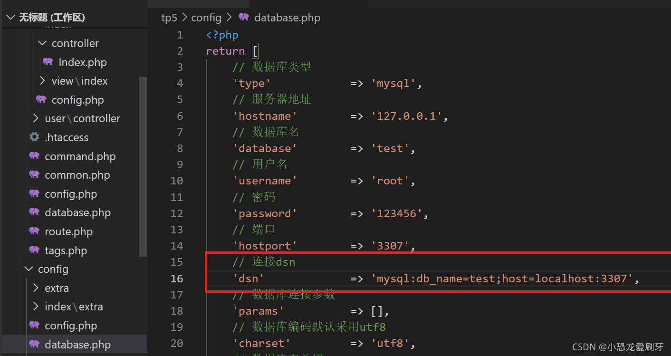Switch to database.php breadcrumb tab item
Viewport: 671px width, 356px height.
(287, 18)
